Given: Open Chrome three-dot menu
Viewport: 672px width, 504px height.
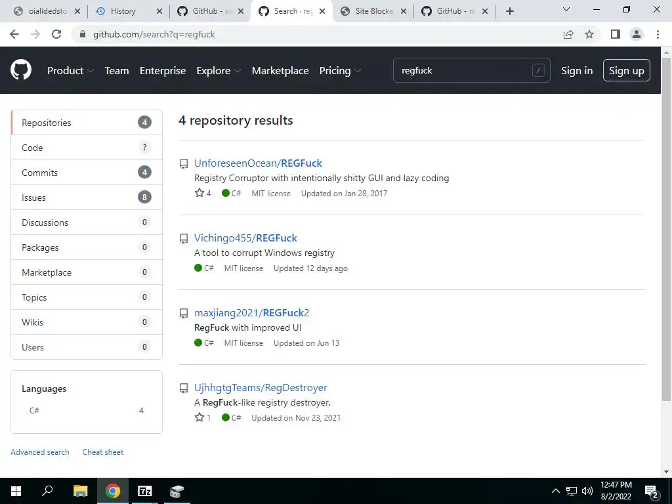Looking at the screenshot, I should 658,34.
